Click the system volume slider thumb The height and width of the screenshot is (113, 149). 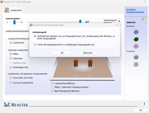pos(80,21)
